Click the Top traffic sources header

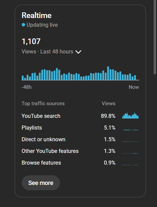tap(43, 103)
